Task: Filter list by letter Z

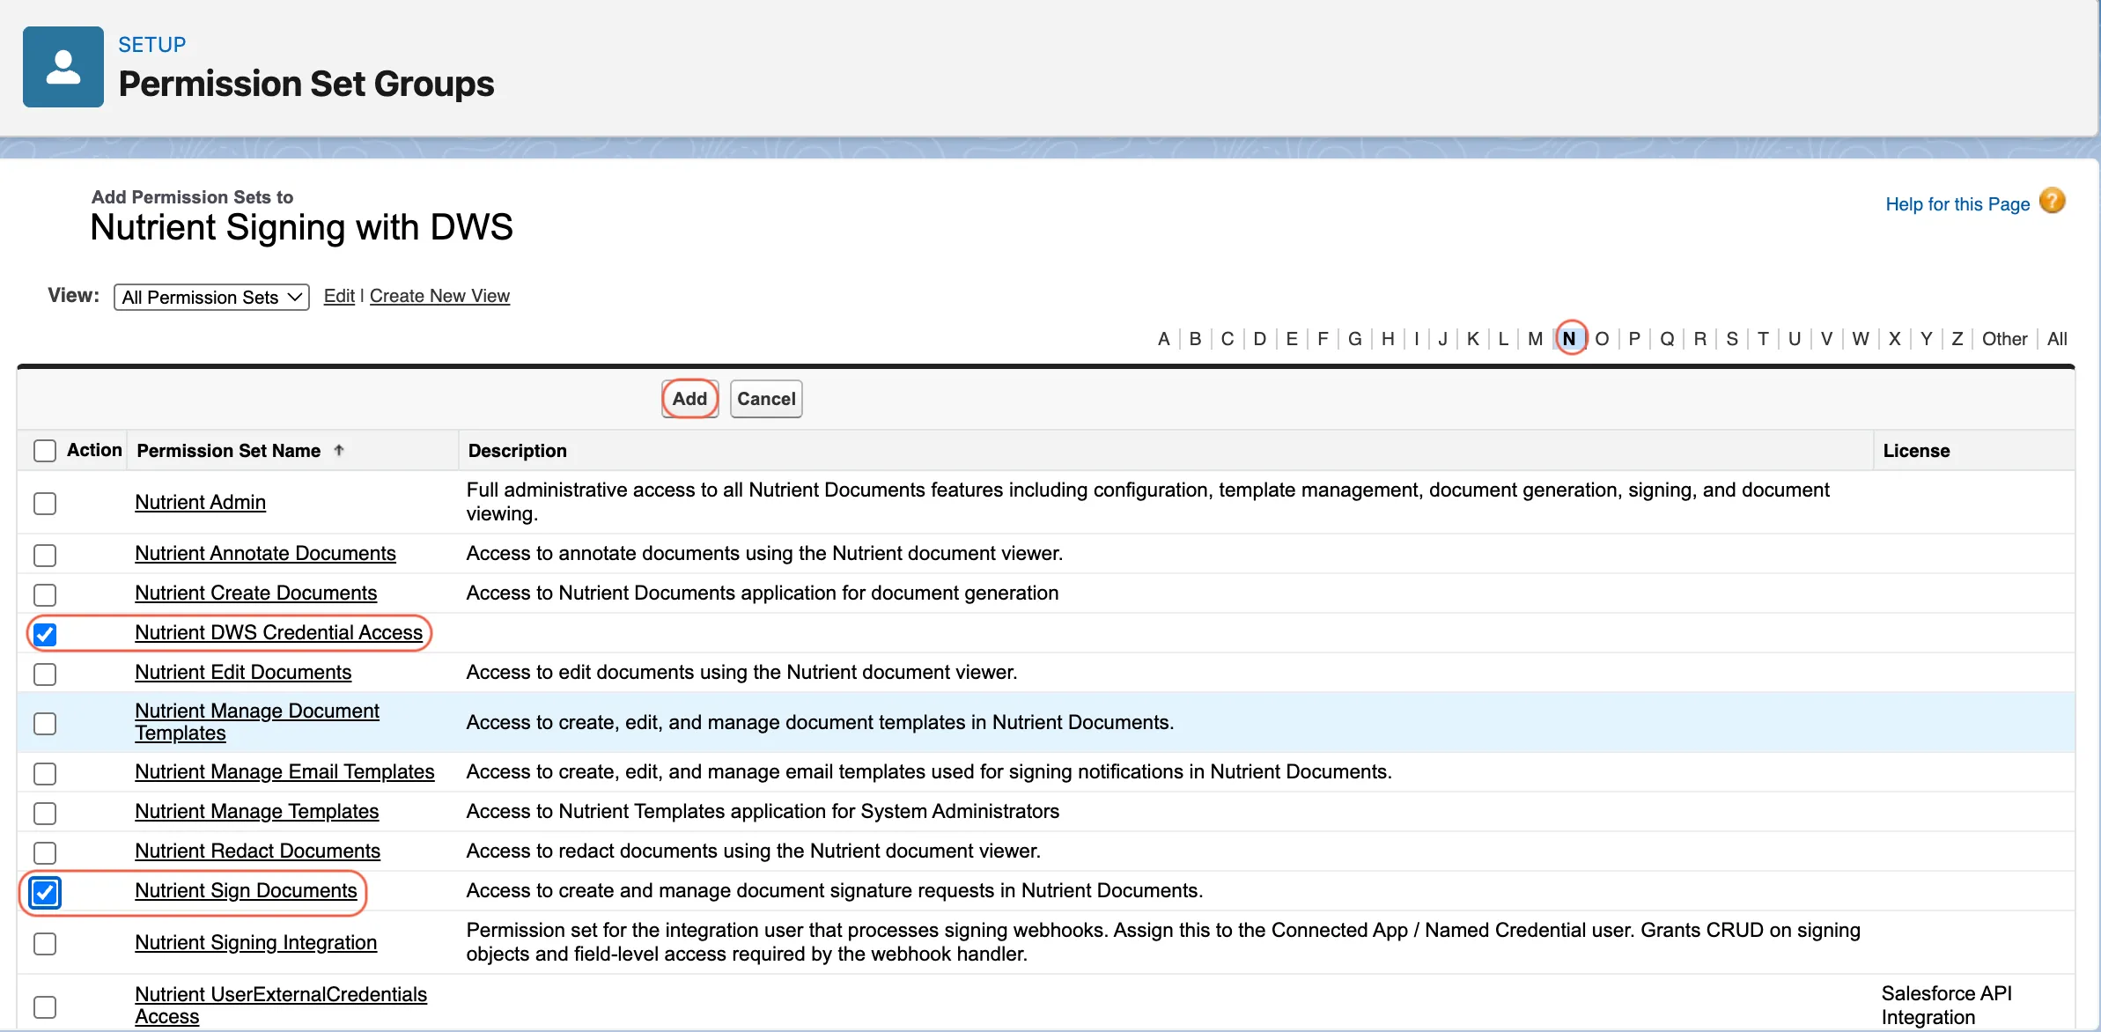Action: [1957, 339]
